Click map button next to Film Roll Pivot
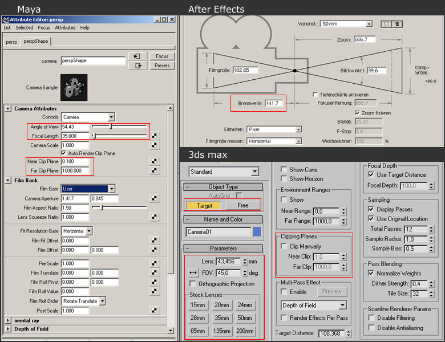This screenshot has width=445, height=342. tap(155, 282)
